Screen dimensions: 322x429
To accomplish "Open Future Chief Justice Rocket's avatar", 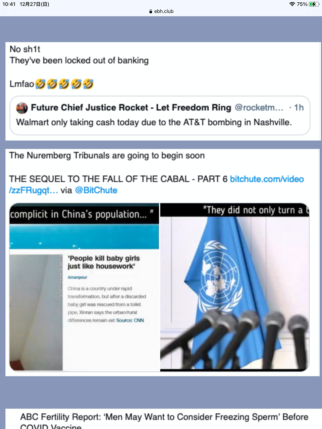I will click(x=22, y=108).
